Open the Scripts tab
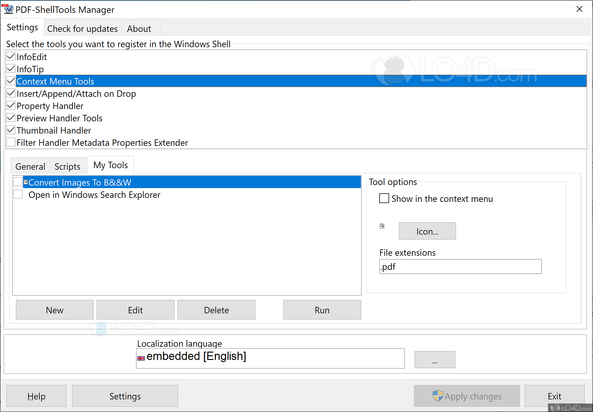 (68, 166)
